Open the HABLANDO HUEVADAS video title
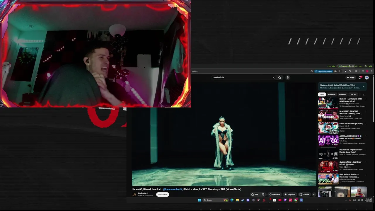This screenshot has height=211, width=375. click(x=349, y=176)
